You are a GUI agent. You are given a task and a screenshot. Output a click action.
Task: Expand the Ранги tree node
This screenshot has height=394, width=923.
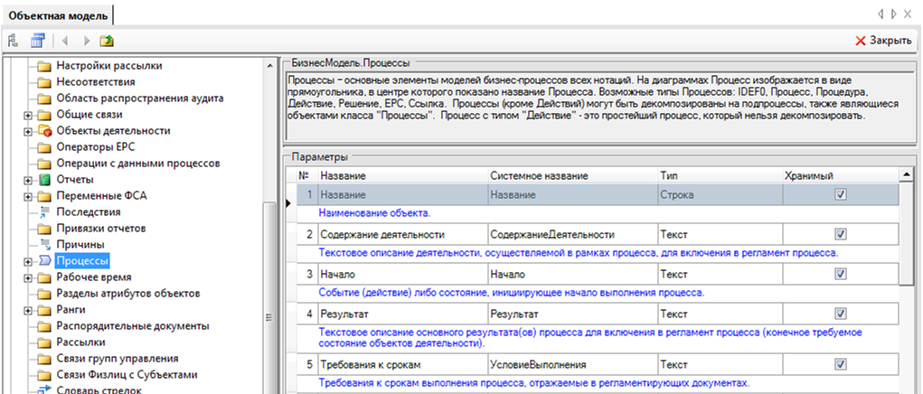click(x=28, y=310)
